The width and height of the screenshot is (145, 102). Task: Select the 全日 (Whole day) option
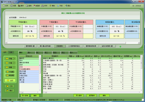(x=10, y=81)
